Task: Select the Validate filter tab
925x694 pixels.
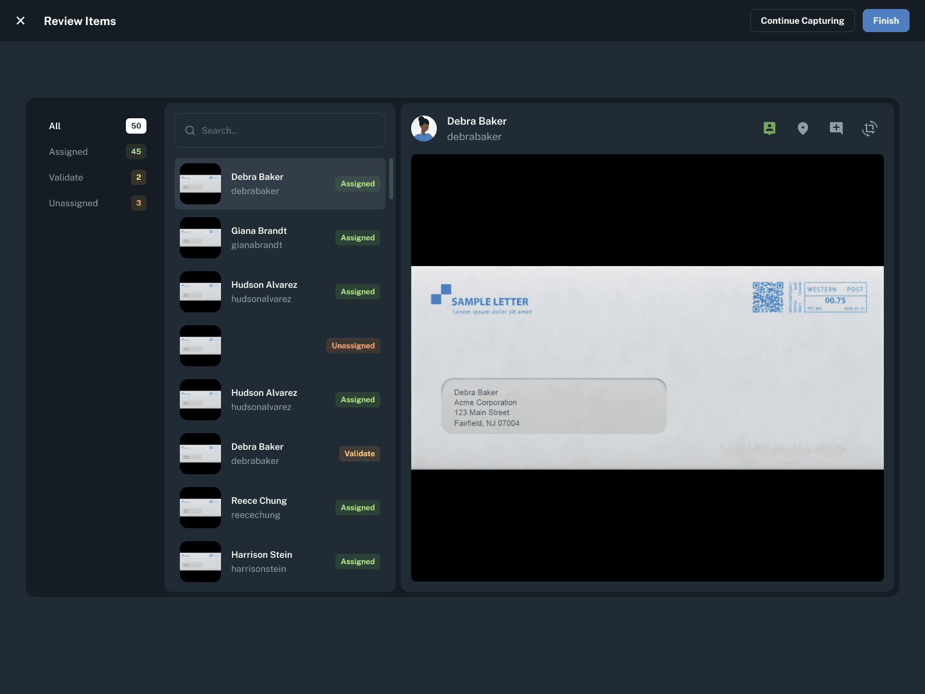Action: click(x=98, y=177)
